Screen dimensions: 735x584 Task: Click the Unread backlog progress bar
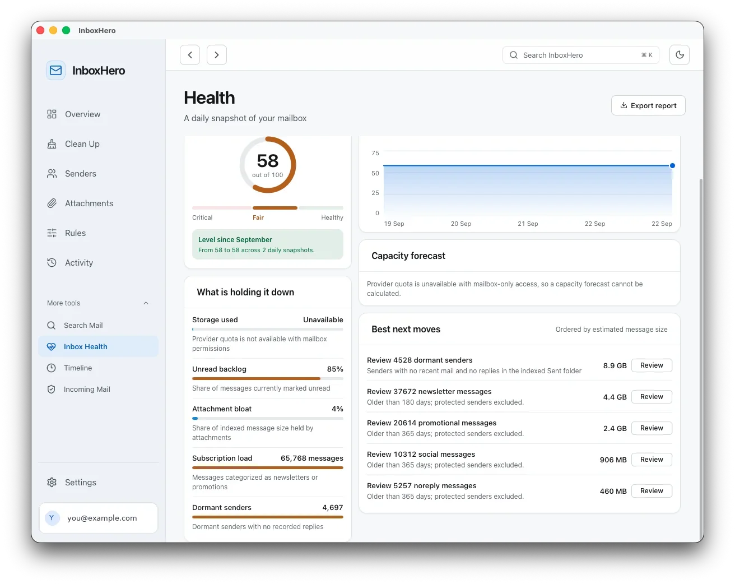click(268, 379)
